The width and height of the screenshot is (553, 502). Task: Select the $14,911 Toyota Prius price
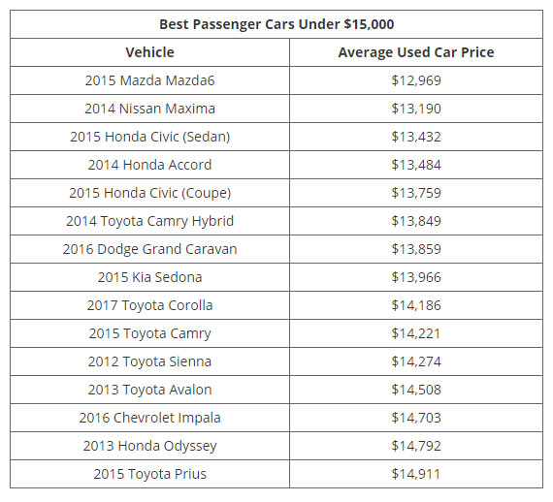416,474
